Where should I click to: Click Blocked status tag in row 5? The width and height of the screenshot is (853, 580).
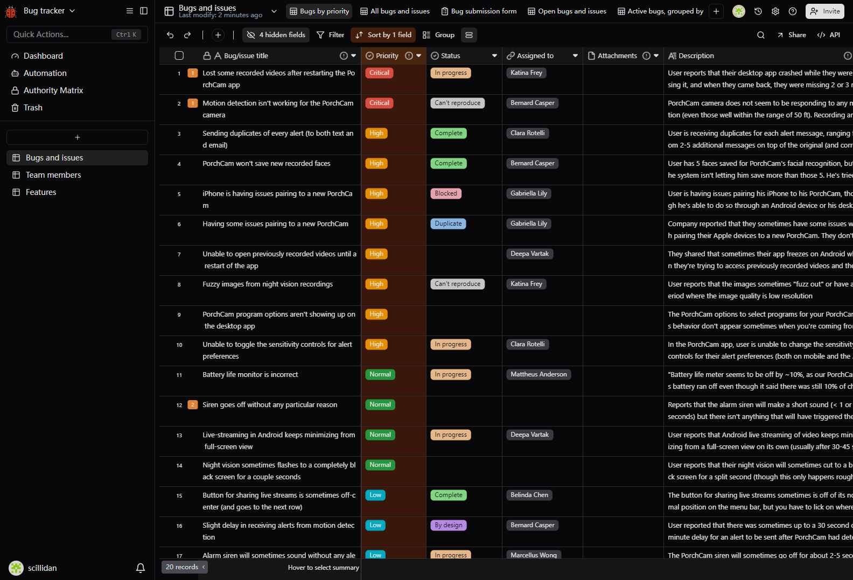[x=446, y=194]
